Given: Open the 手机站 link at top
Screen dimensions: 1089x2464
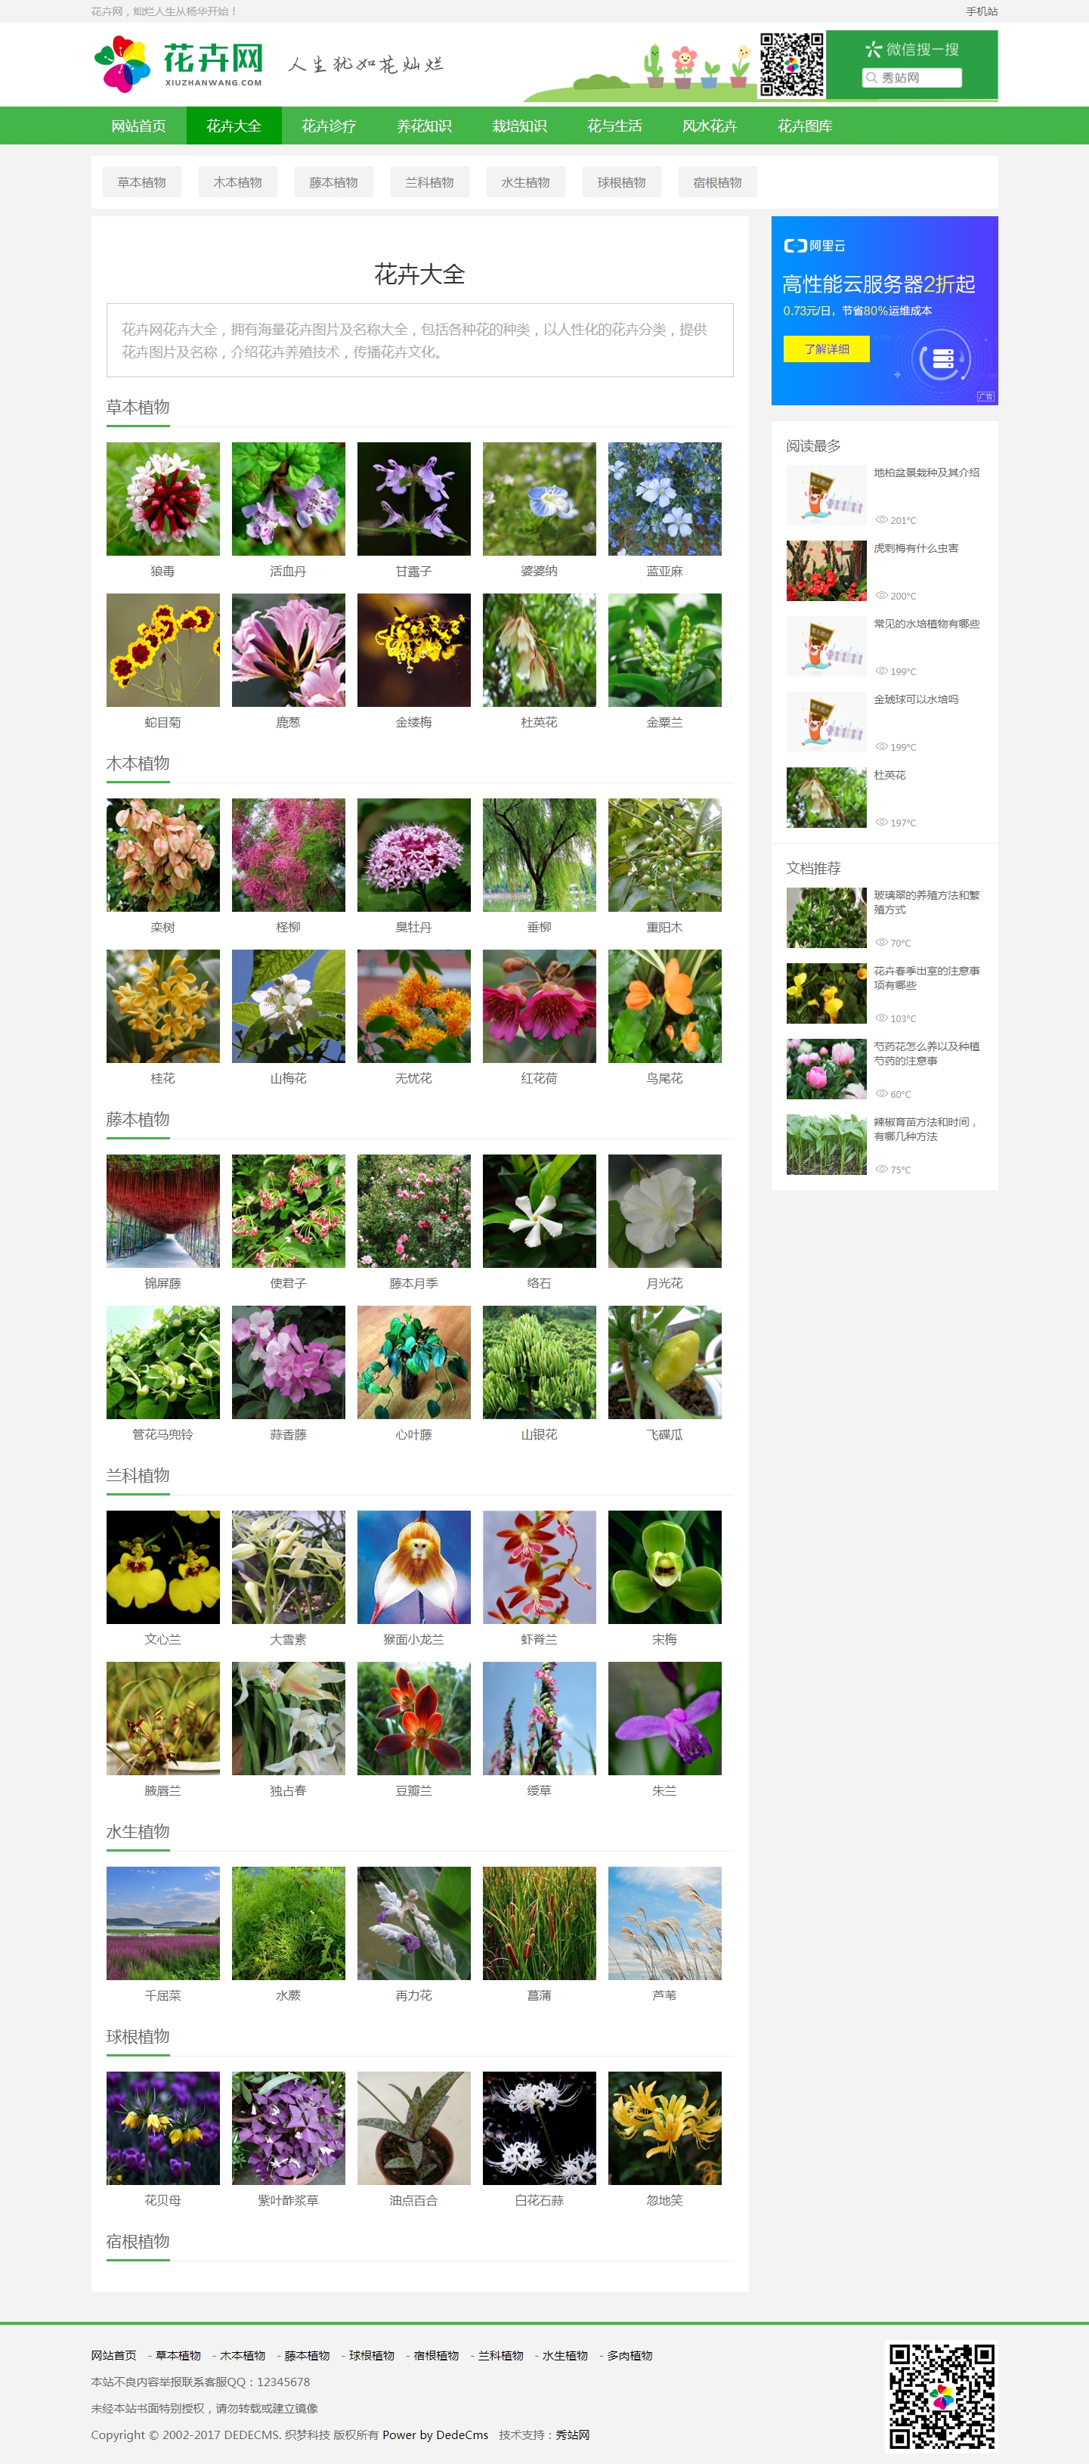Looking at the screenshot, I should 981,11.
